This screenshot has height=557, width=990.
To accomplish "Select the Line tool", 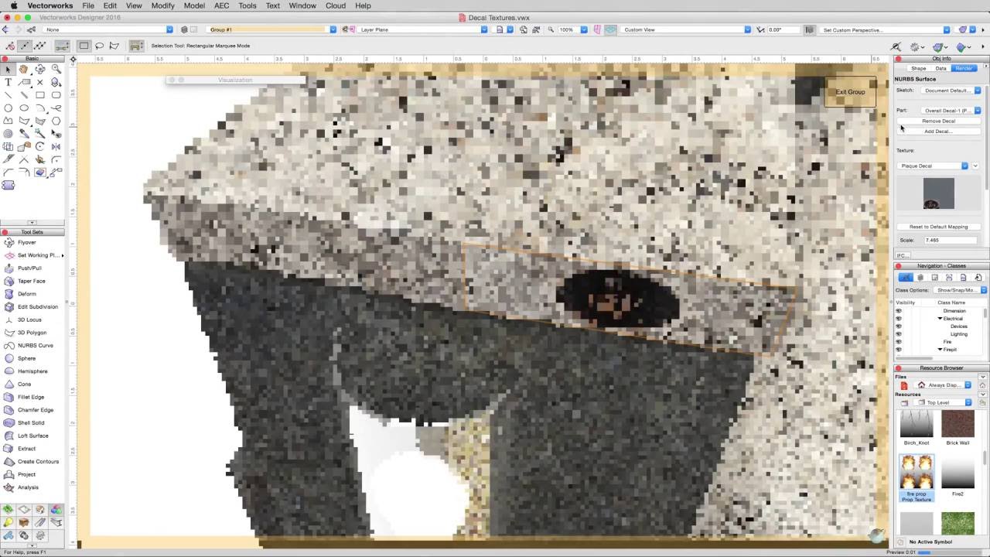I will click(9, 95).
